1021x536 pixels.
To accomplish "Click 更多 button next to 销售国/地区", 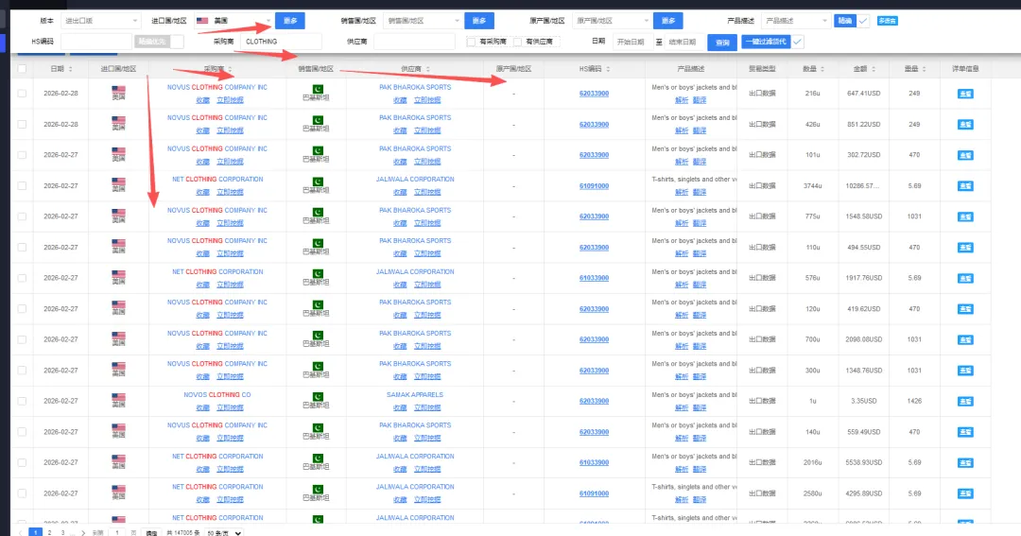I will click(x=478, y=21).
